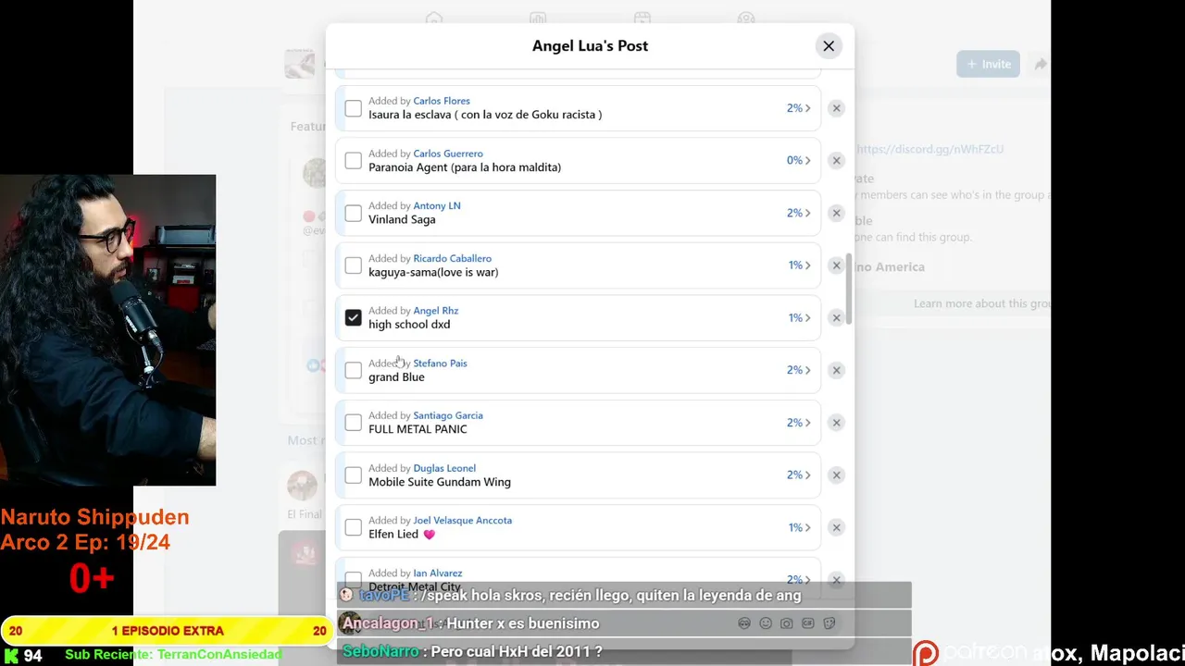Image resolution: width=1185 pixels, height=666 pixels.
Task: Click Learn more about this group
Action: (x=982, y=303)
